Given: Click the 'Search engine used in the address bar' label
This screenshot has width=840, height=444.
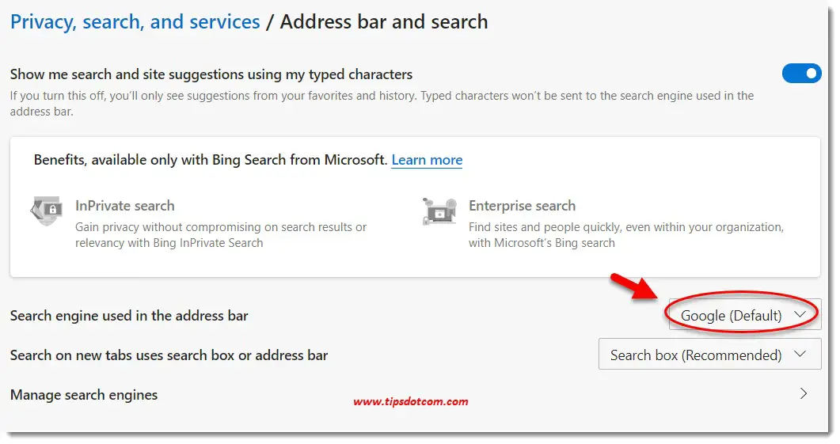Looking at the screenshot, I should point(129,316).
